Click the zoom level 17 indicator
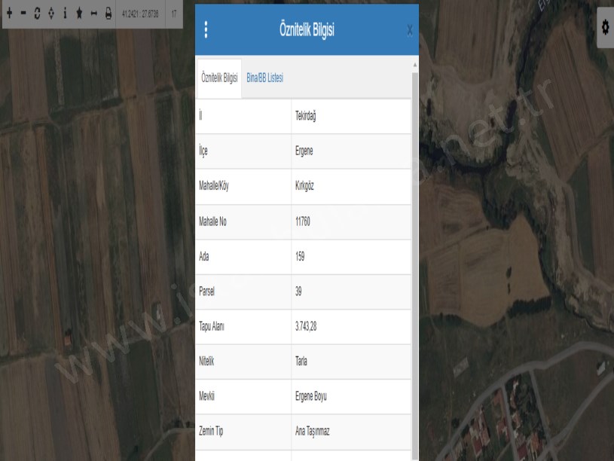This screenshot has height=461, width=614. tap(174, 14)
